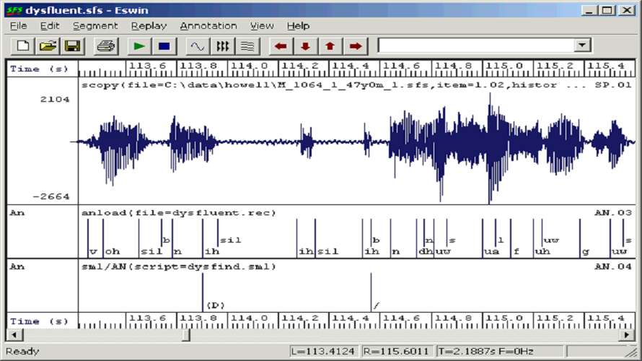
Task: Expand the toolbar combo box dropdown arrow
Action: tap(582, 45)
